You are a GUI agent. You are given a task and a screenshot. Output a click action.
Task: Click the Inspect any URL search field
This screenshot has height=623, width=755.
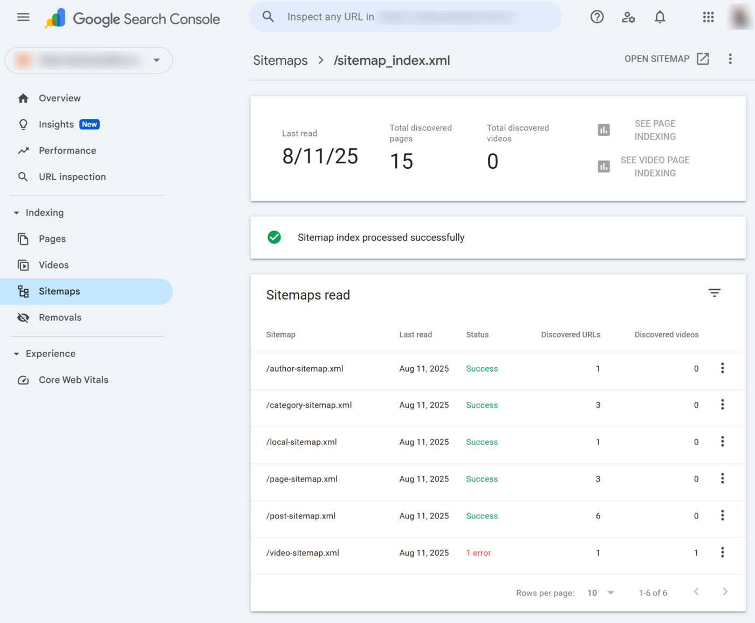pos(404,17)
